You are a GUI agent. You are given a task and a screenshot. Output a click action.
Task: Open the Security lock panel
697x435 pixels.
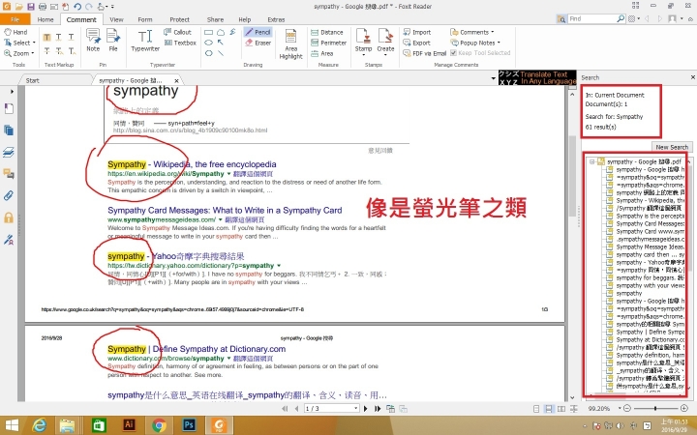pos(9,217)
